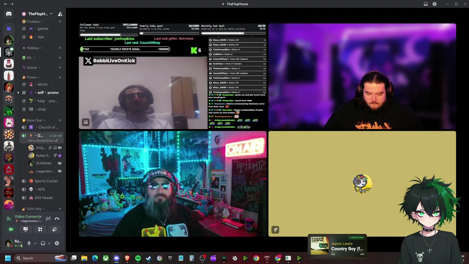Toggle noise suppression in voice panel
Image resolution: width=469 pixels, height=264 pixels.
48,219
